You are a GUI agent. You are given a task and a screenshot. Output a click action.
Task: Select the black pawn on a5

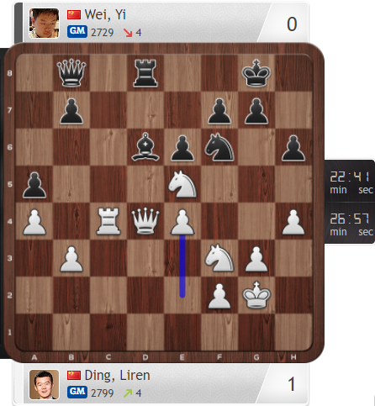(34, 184)
